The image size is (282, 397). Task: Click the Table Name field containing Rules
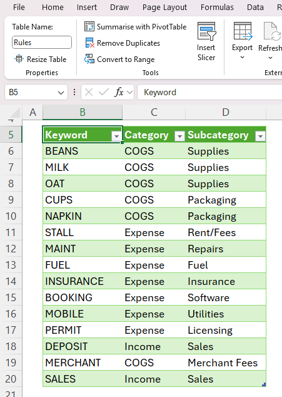pyautogui.click(x=42, y=43)
